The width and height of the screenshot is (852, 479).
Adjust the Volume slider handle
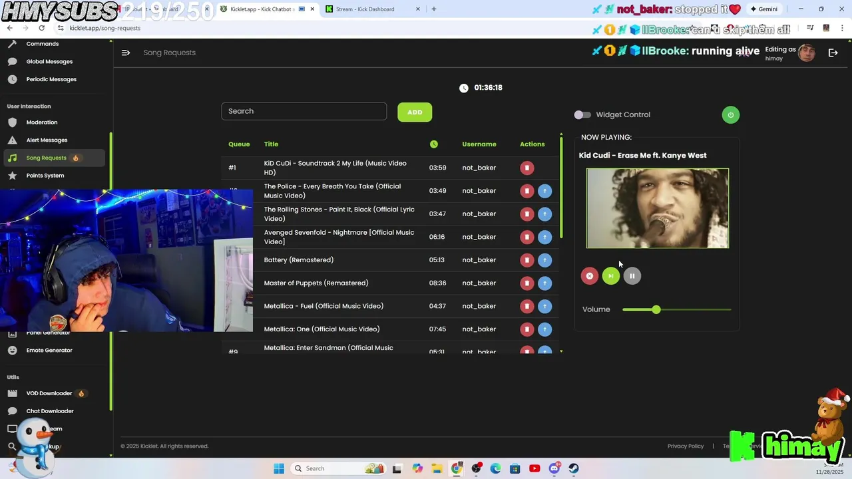tap(656, 309)
